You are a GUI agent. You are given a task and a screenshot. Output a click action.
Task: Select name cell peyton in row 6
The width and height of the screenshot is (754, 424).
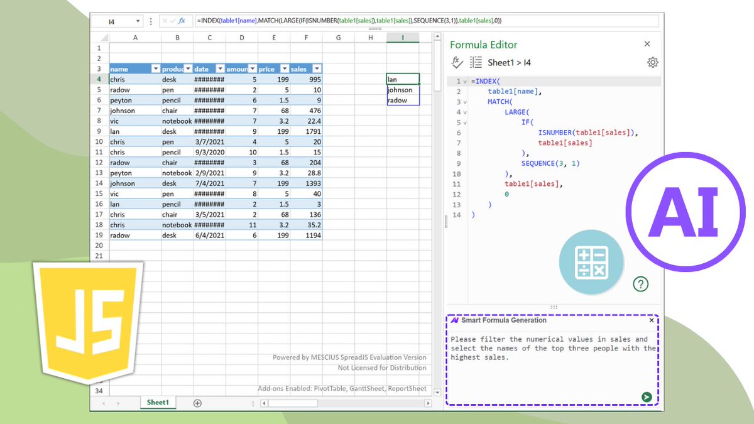click(135, 101)
